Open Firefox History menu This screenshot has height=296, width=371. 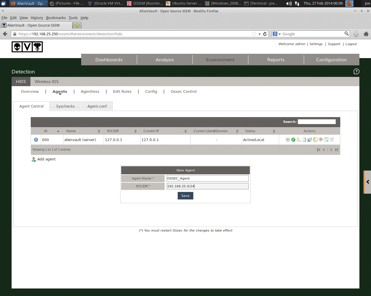37,18
